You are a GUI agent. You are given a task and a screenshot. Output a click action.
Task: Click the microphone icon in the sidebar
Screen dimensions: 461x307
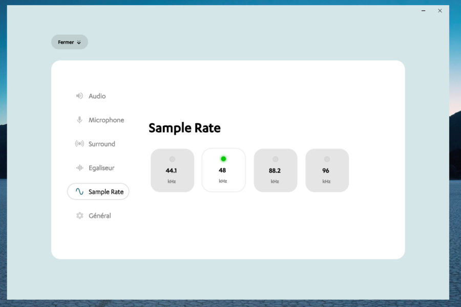click(x=79, y=120)
